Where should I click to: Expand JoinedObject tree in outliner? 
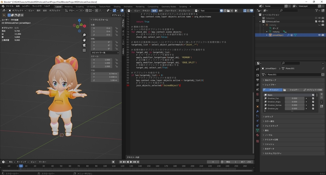click(x=267, y=35)
